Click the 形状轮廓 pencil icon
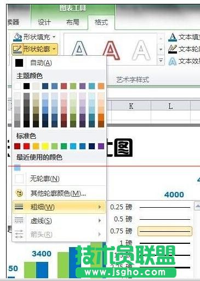 pos(18,49)
